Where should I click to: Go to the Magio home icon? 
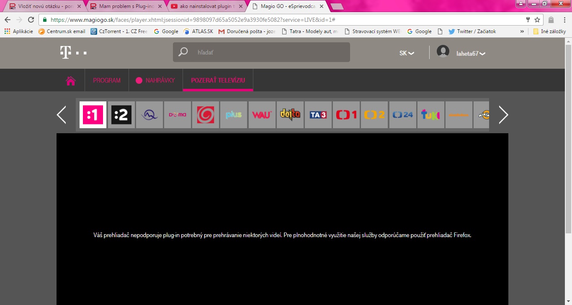pos(71,80)
